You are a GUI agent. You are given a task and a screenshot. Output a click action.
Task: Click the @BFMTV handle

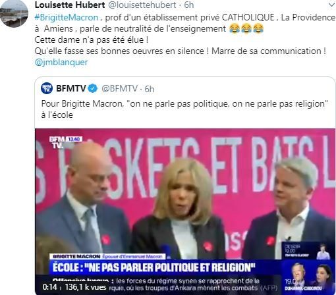[119, 88]
